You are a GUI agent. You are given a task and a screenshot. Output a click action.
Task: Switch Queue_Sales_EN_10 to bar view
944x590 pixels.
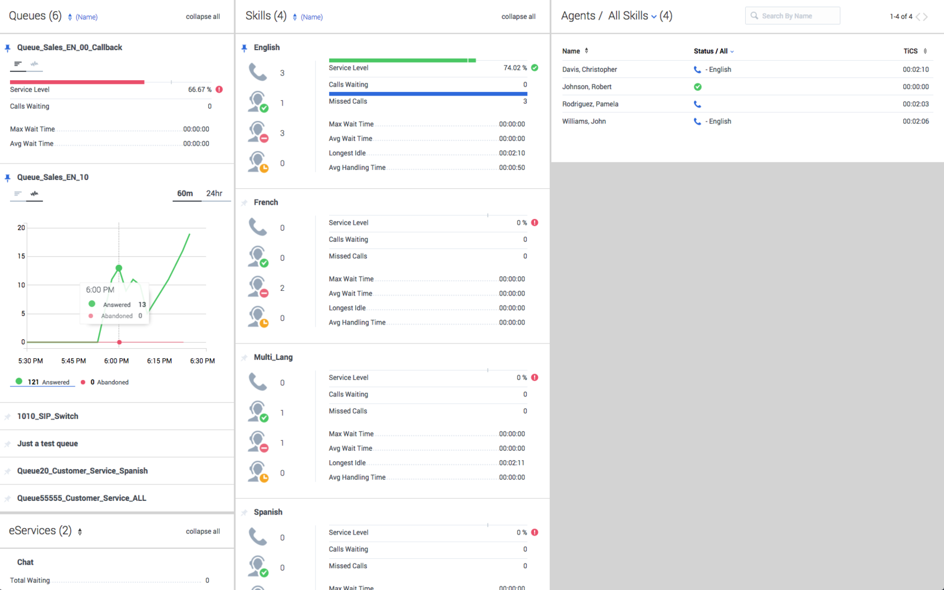(x=18, y=194)
